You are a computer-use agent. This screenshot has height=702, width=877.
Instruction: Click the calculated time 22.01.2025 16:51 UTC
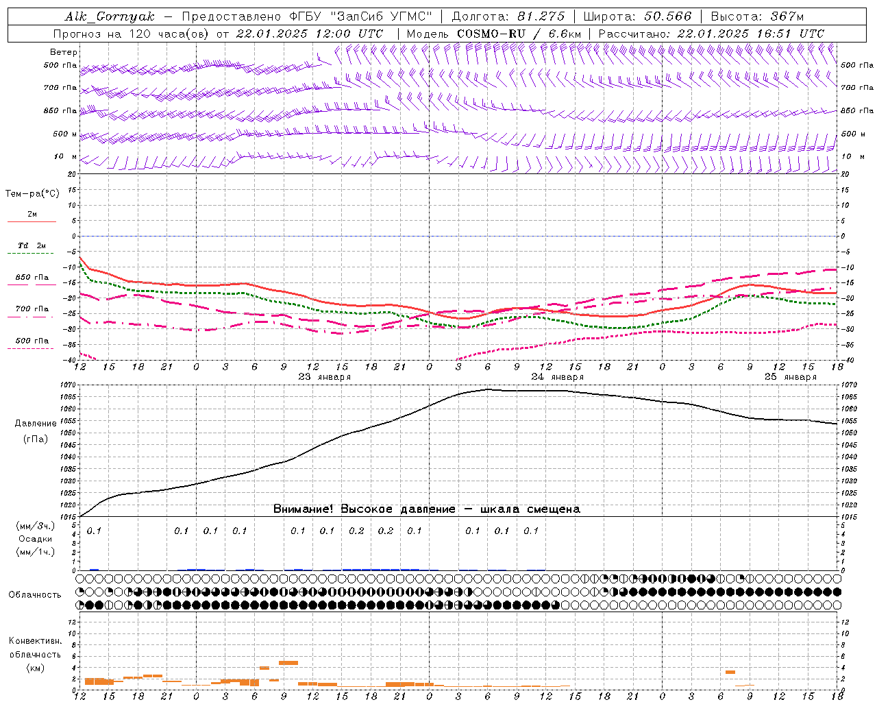coord(750,34)
